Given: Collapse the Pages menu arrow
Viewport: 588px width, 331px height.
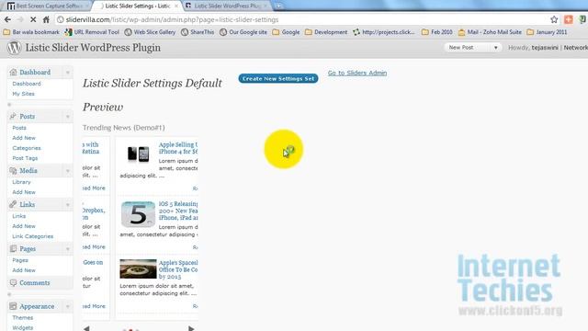Looking at the screenshot, I should pos(68,249).
